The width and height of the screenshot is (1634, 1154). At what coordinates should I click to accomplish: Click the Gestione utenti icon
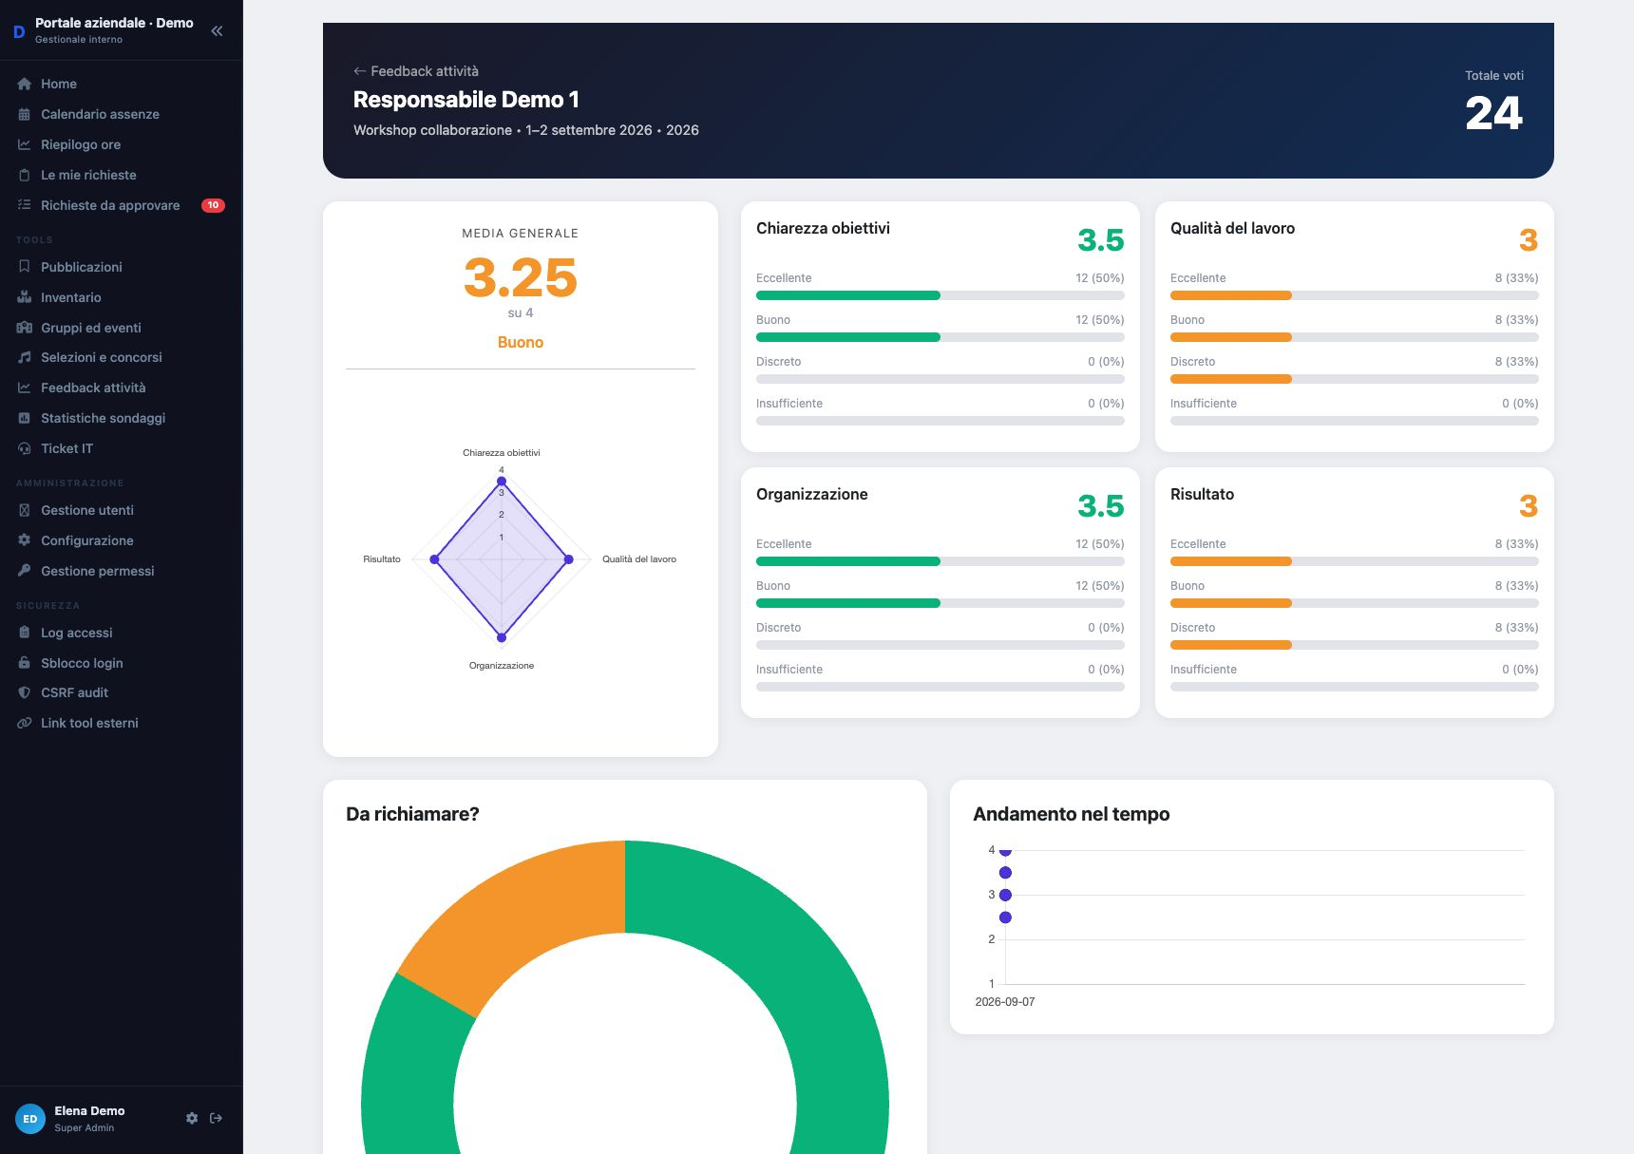(25, 510)
